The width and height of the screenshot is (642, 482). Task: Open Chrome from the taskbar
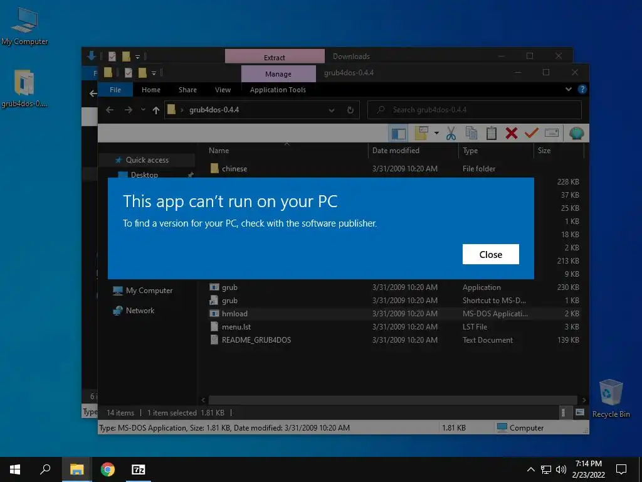coord(108,469)
